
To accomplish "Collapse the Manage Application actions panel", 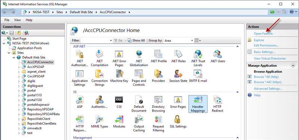I will (x=293, y=66).
